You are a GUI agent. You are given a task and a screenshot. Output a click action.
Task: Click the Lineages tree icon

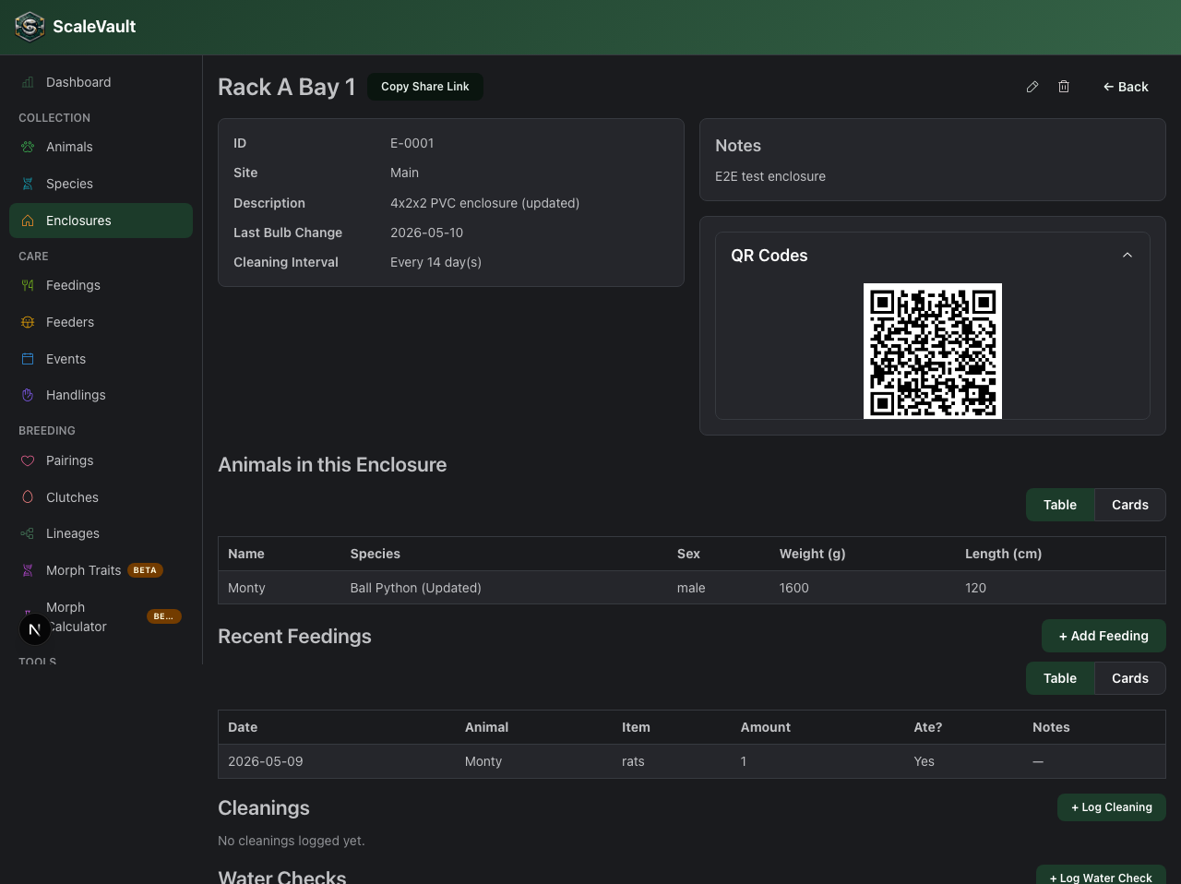(28, 533)
